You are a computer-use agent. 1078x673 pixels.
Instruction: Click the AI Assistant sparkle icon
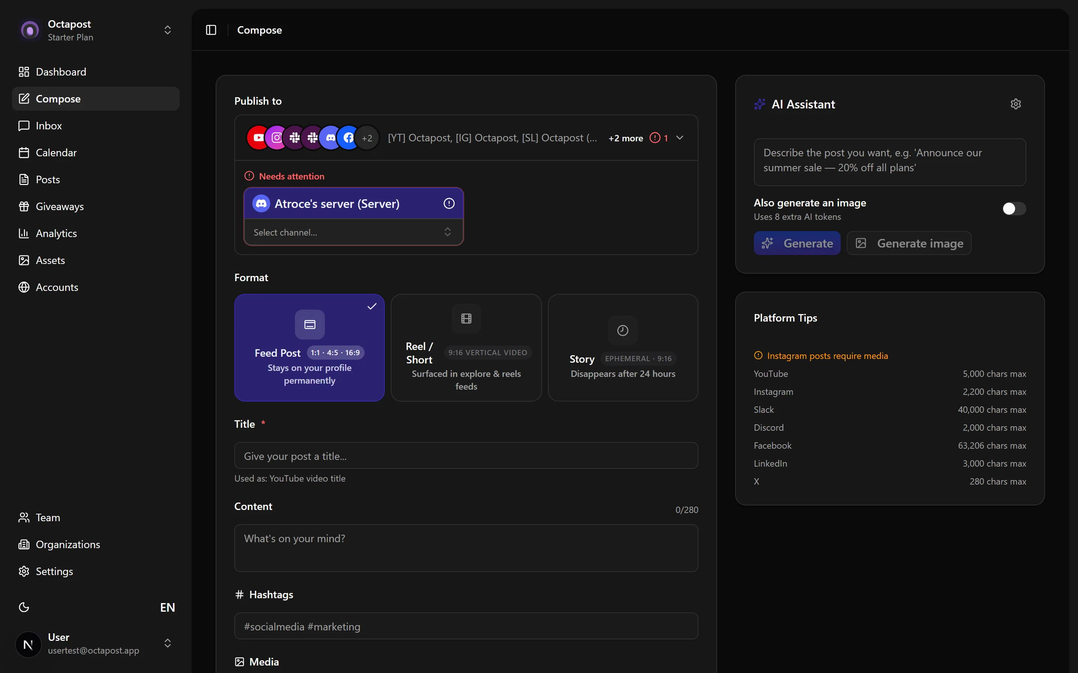point(760,104)
